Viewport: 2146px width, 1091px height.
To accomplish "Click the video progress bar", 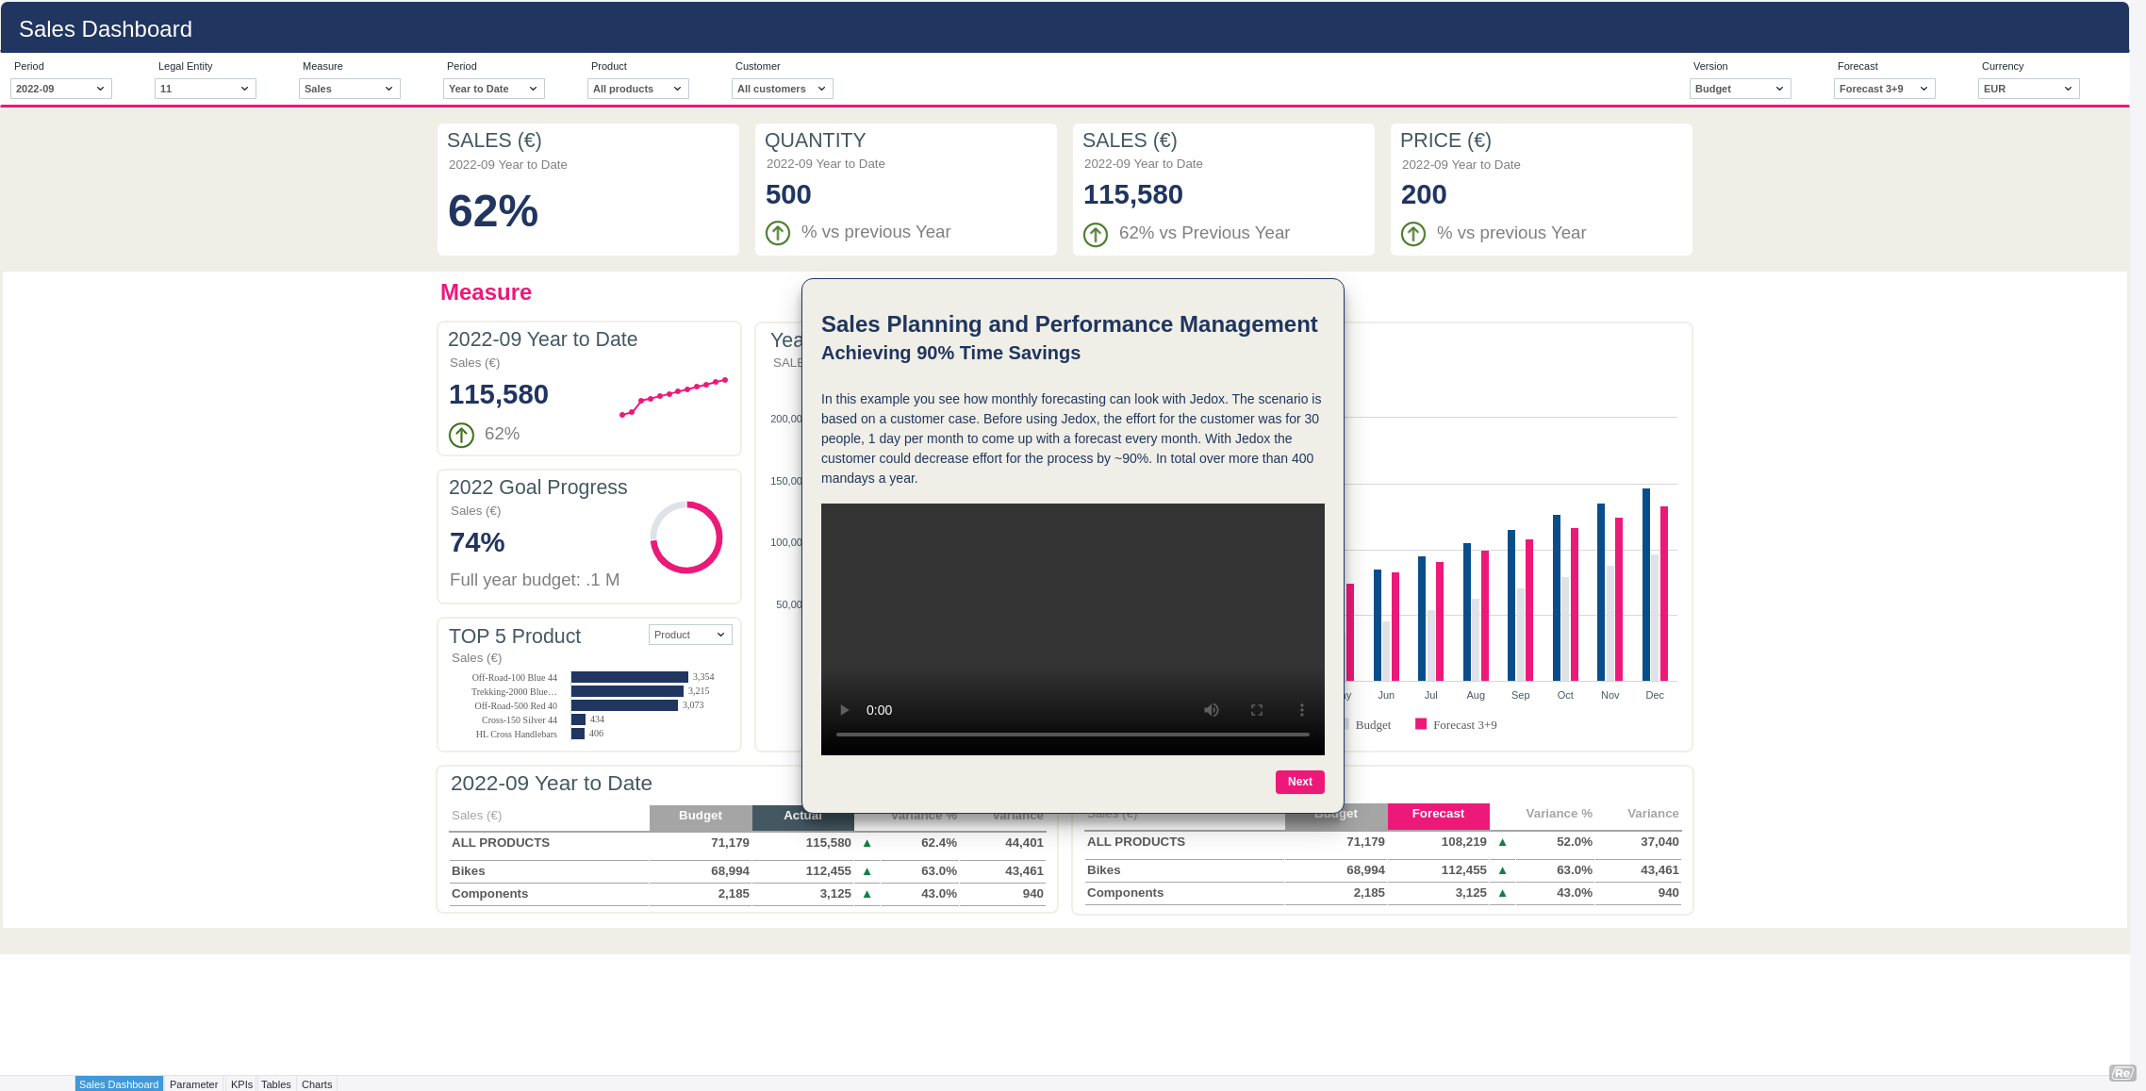I will (x=1072, y=734).
